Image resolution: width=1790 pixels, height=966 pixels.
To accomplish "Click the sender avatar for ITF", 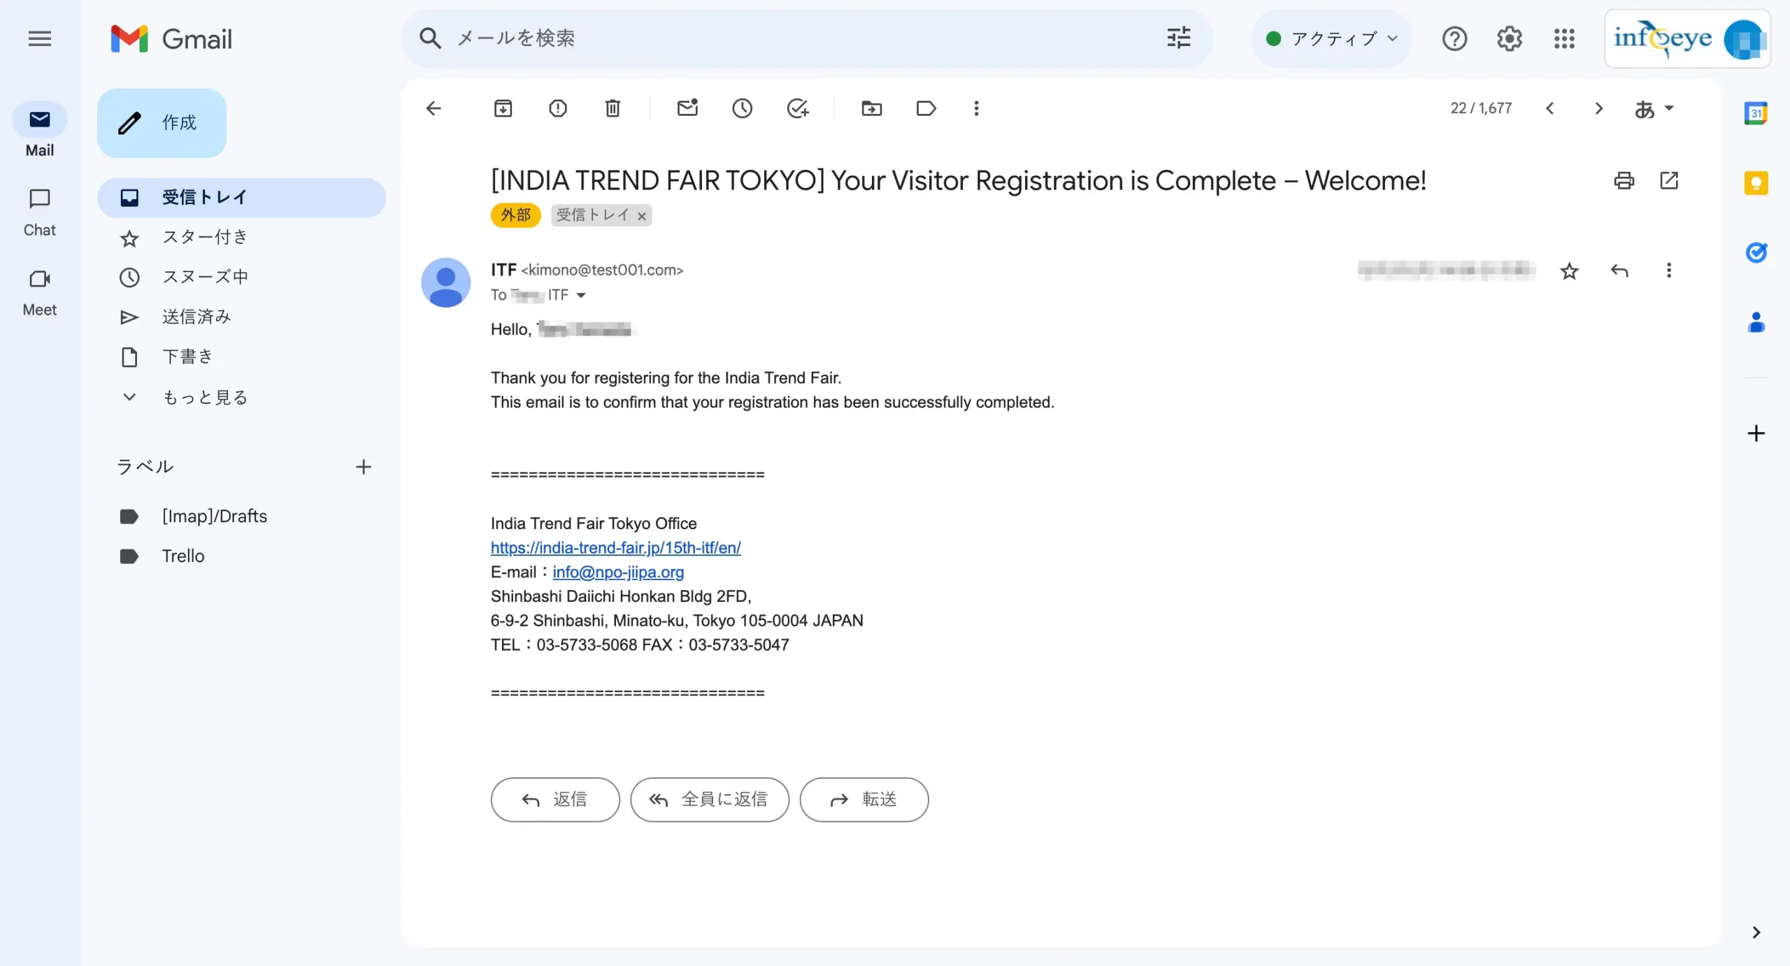I will coord(445,282).
